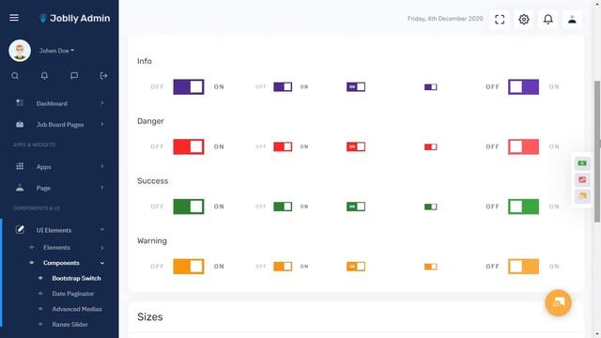
Task: Expand the Dashboard chevron arrow
Action: click(102, 103)
